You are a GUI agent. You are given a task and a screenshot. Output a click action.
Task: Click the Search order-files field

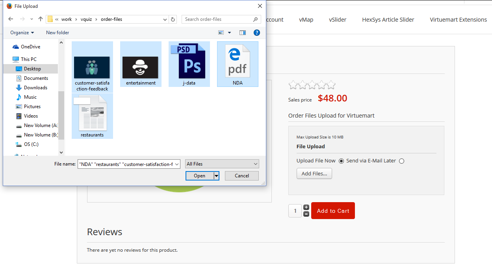coord(218,19)
